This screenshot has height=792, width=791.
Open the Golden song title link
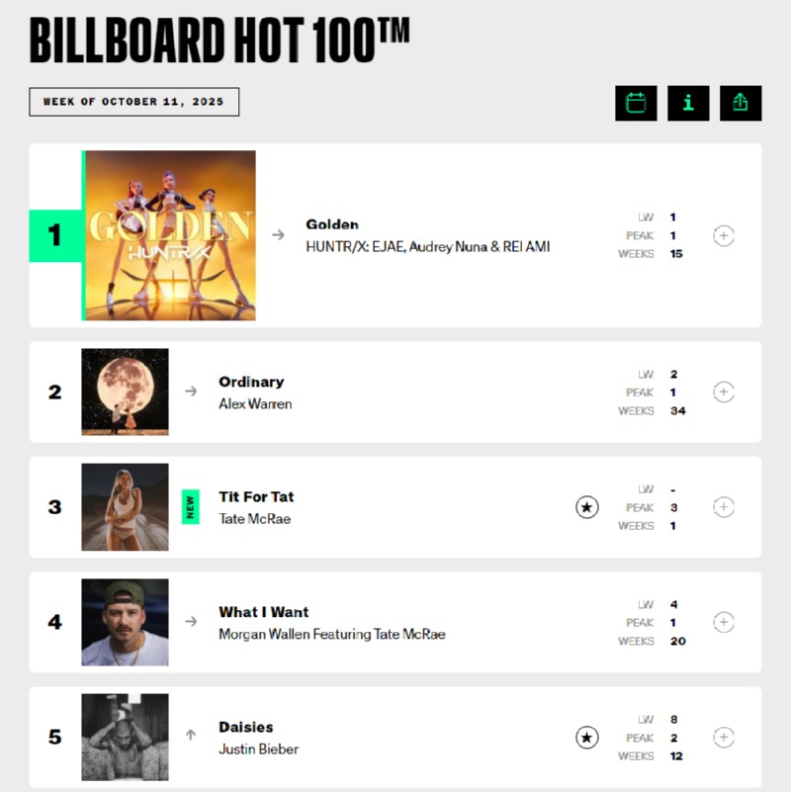coord(332,224)
